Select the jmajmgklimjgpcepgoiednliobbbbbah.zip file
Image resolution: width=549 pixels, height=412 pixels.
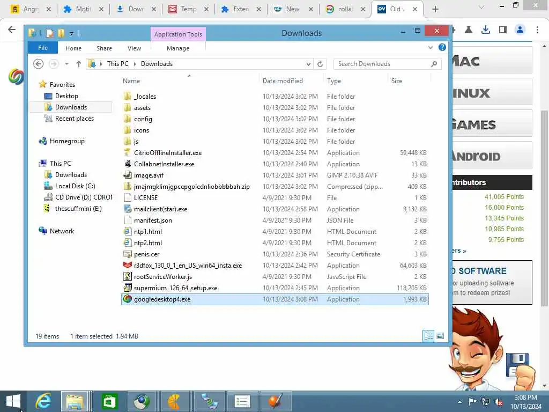191,187
